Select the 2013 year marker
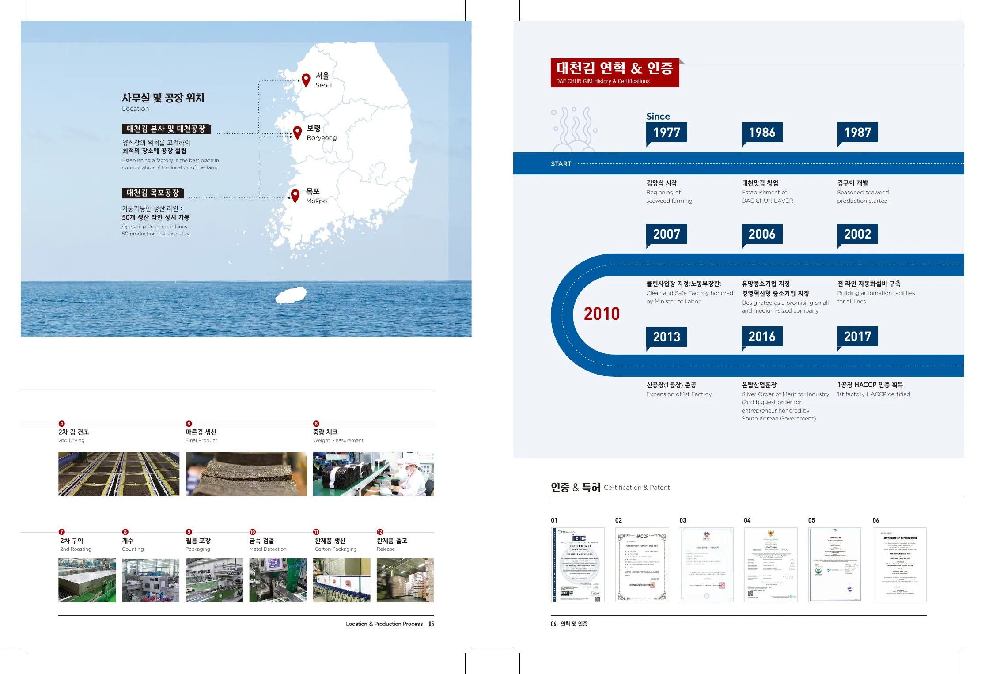Viewport: 985px width, 674px height. (x=667, y=337)
